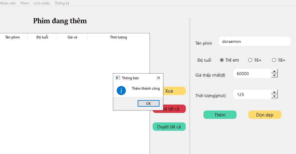This screenshot has width=296, height=154.
Task: Open the Phim menu
Action: (x=25, y=3)
